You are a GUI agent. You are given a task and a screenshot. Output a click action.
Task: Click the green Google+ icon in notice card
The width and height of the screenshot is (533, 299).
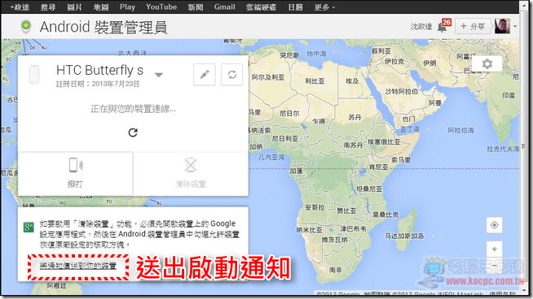tap(29, 227)
